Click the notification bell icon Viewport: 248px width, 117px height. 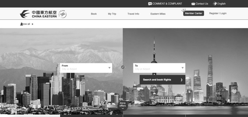[x=21, y=24]
